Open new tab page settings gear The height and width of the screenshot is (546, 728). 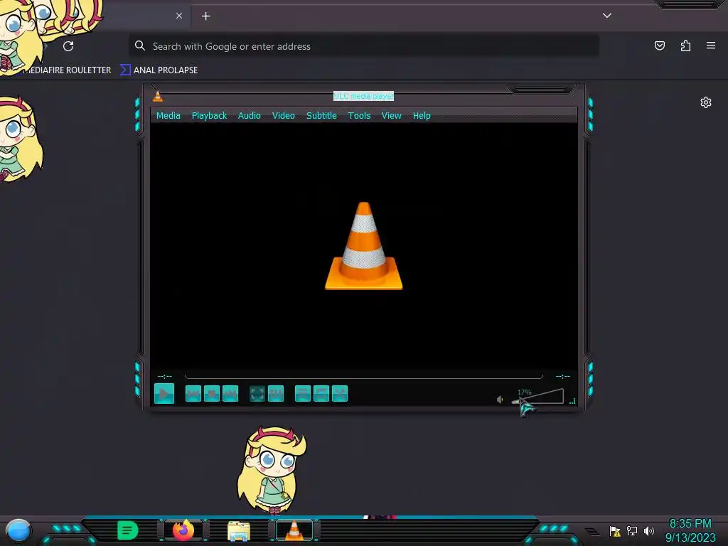(706, 102)
